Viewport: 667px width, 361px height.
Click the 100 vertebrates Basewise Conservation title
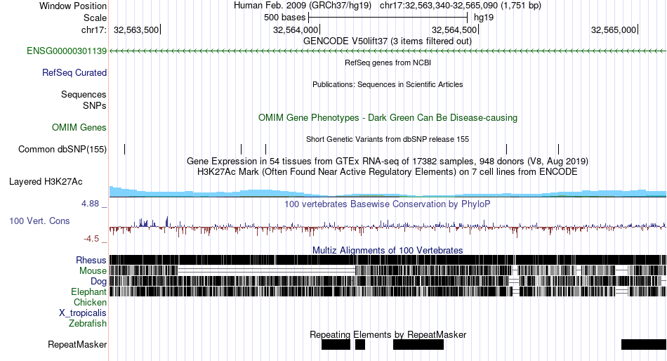388,204
